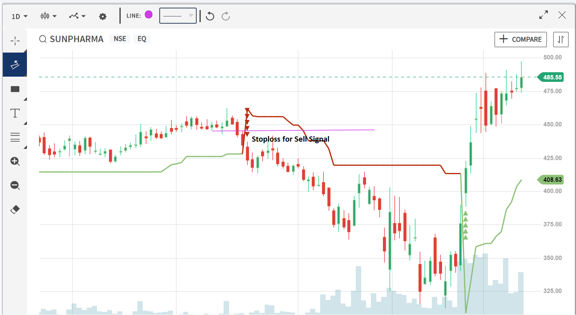Pick the purple line color swatch
The width and height of the screenshot is (576, 315).
(x=149, y=15)
